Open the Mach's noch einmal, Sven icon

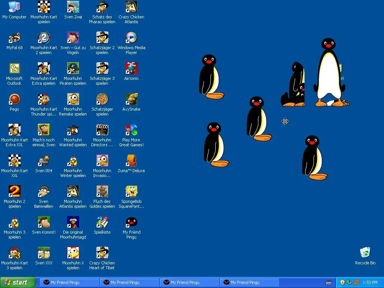pos(43,130)
